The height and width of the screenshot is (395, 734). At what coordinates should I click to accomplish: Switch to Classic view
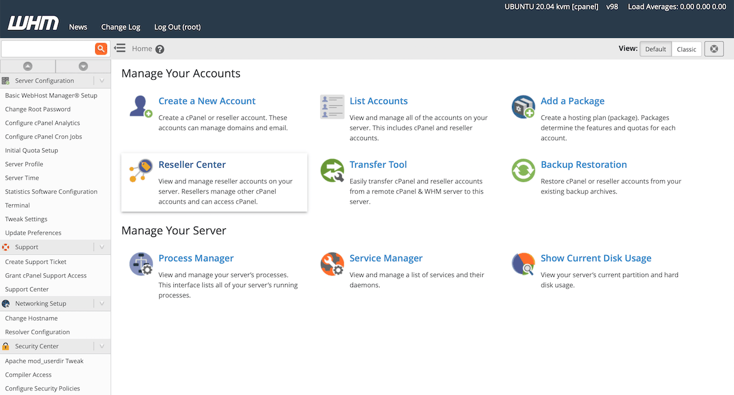point(687,49)
